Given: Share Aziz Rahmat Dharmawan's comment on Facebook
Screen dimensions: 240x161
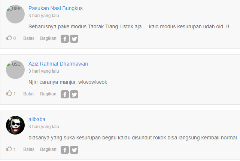Looking at the screenshot, I should 65,94.
